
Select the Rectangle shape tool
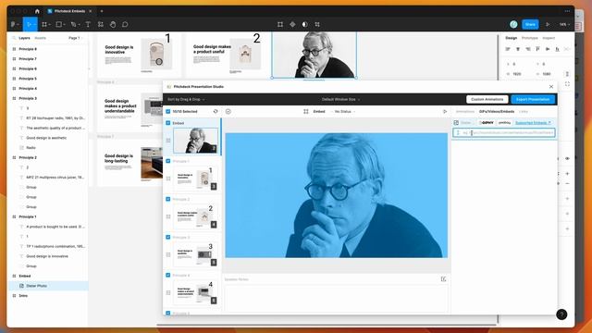pyautogui.click(x=60, y=25)
